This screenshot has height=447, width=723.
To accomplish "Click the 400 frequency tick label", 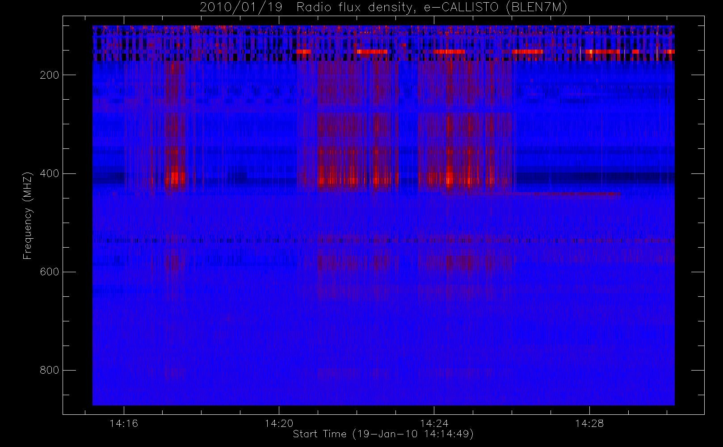I will coord(49,173).
